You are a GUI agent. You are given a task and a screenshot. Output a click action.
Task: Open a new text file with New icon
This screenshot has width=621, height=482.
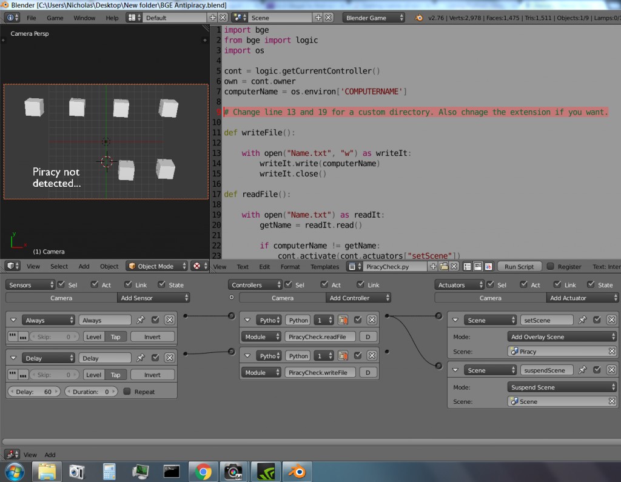(x=434, y=266)
